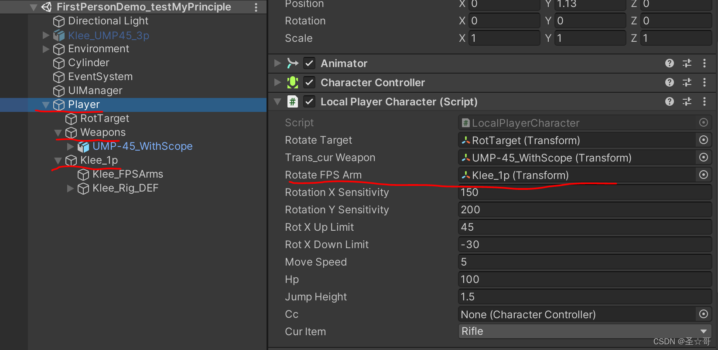The image size is (718, 350).
Task: Click the Animator component icon
Action: click(293, 64)
